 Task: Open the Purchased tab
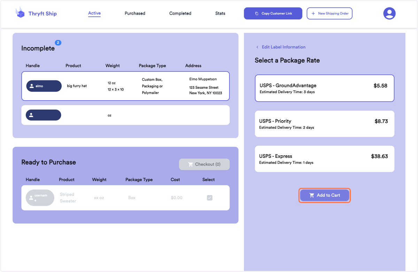(x=135, y=13)
